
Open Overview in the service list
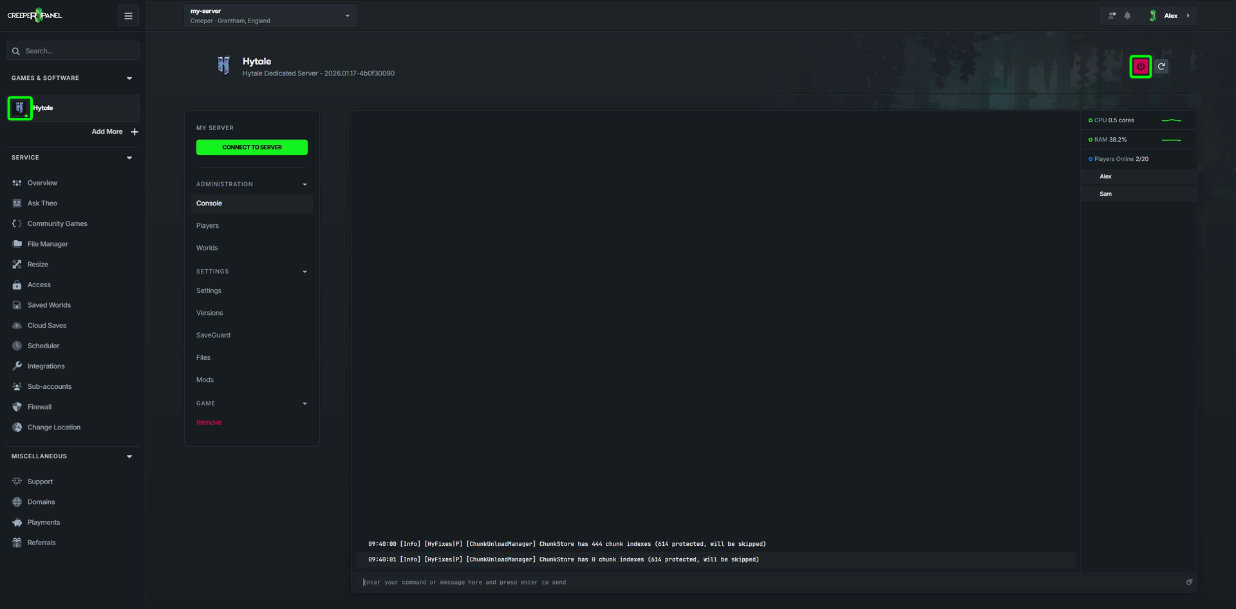click(42, 183)
